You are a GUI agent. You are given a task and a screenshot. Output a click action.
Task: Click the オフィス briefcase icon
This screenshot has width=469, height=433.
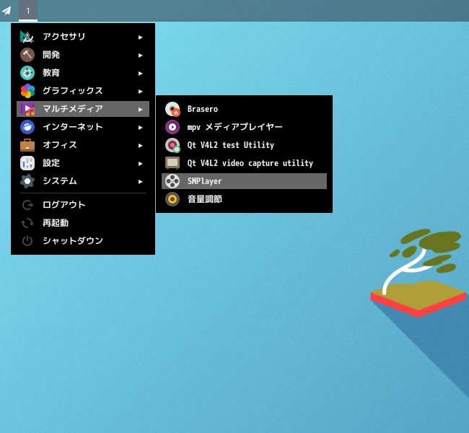click(27, 145)
